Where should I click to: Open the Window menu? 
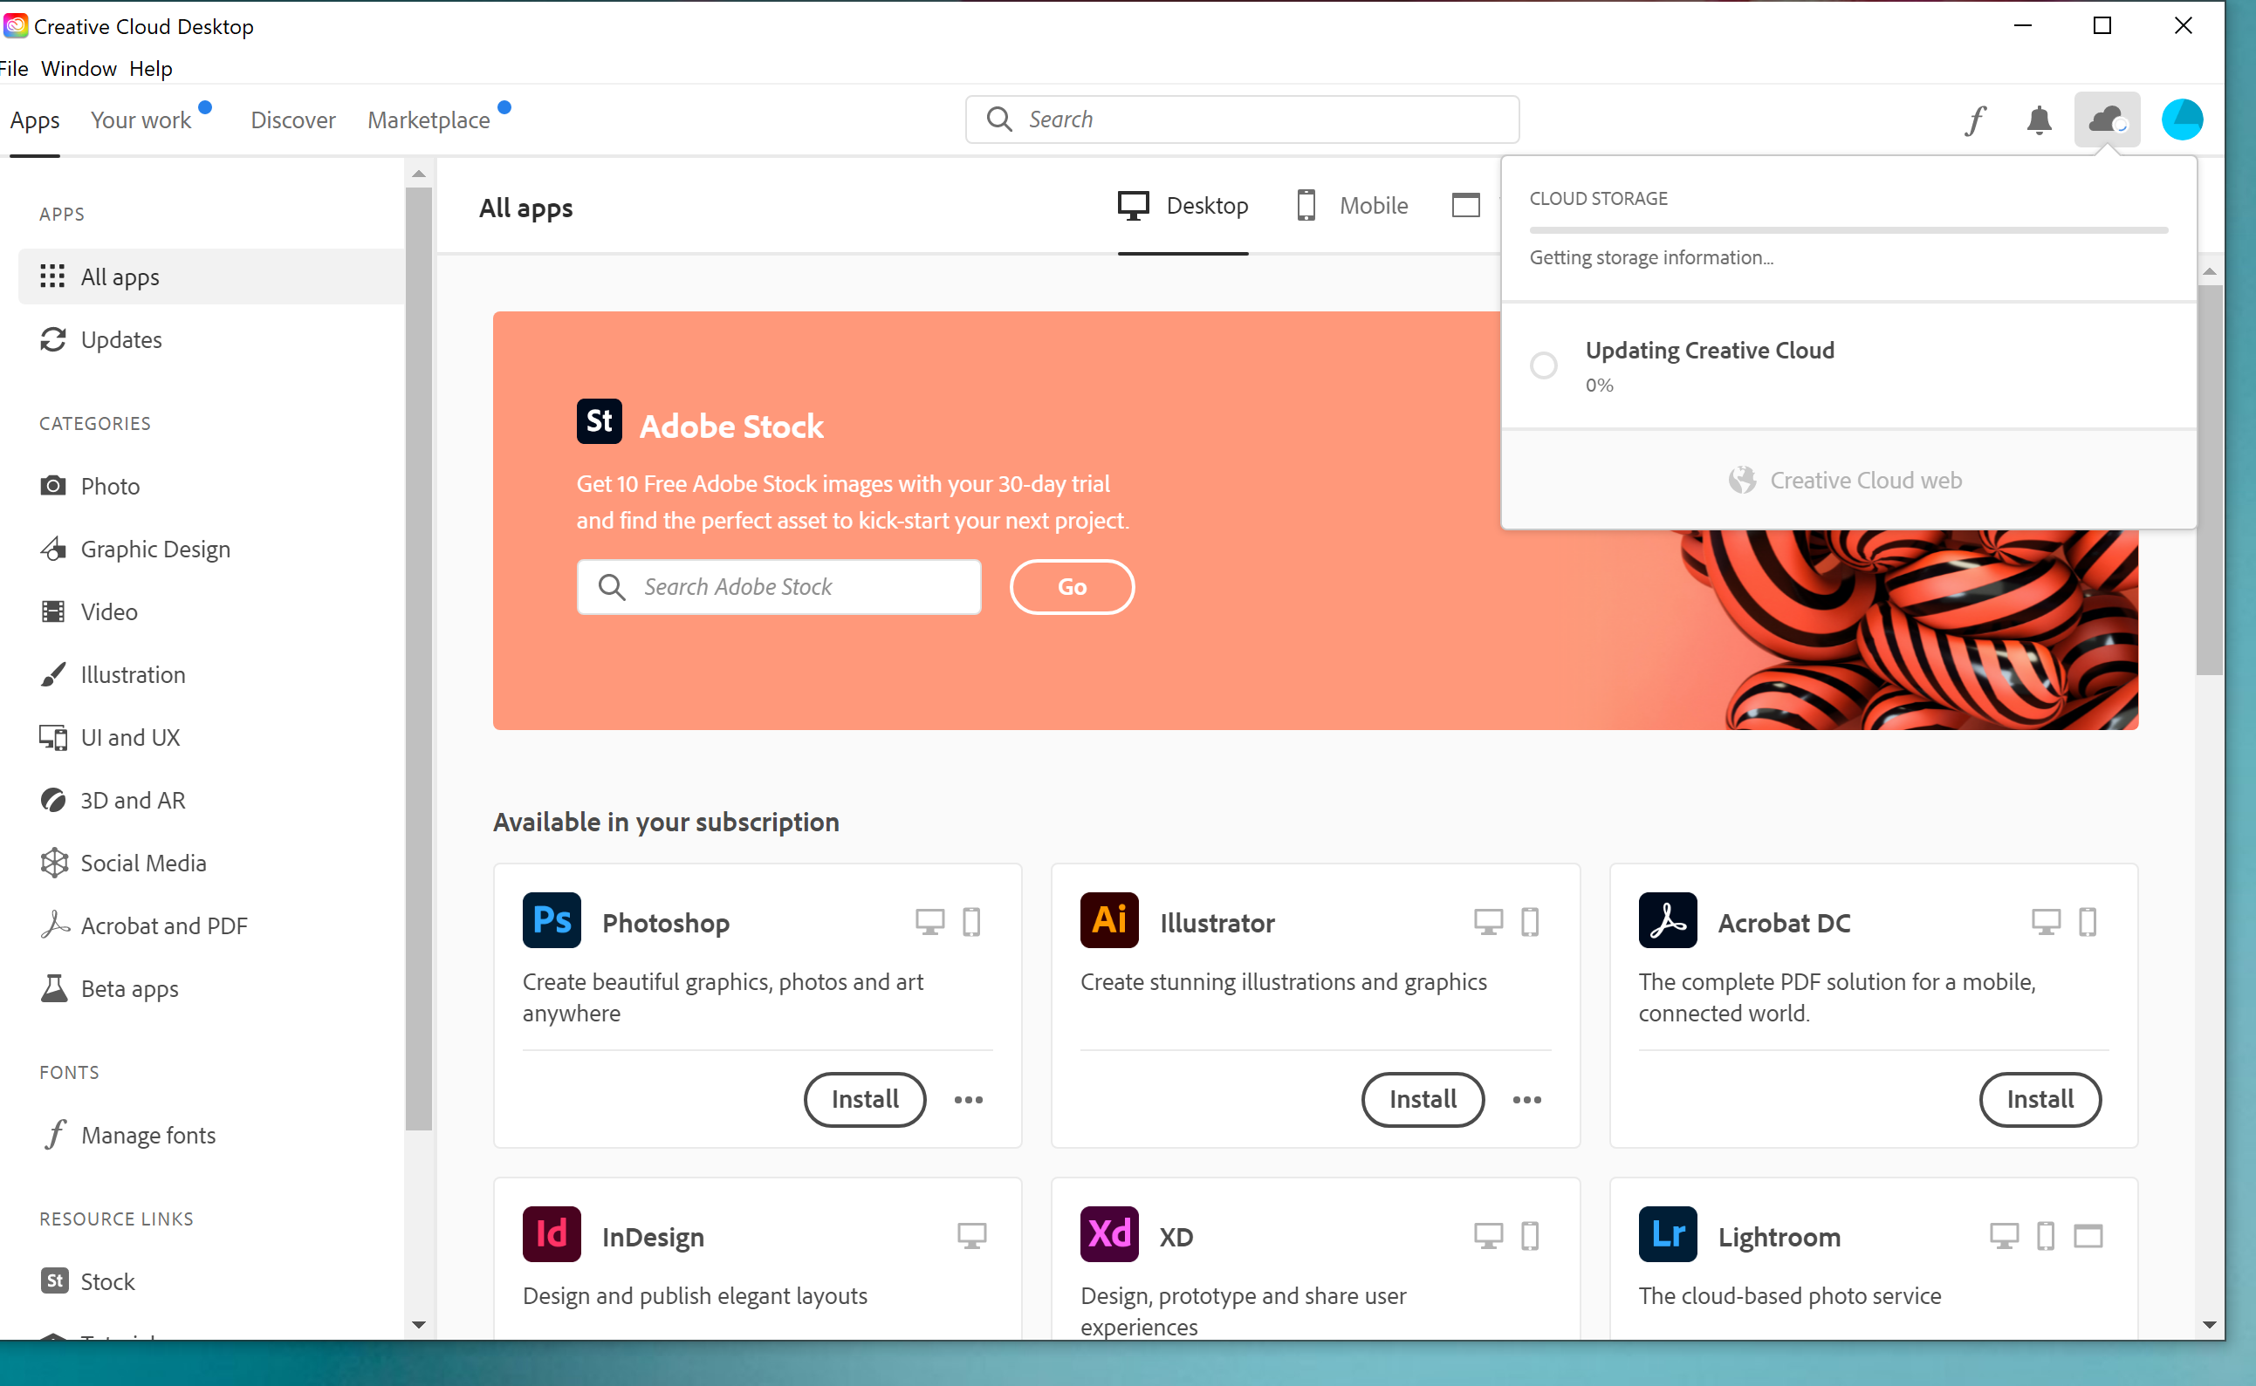[x=78, y=69]
